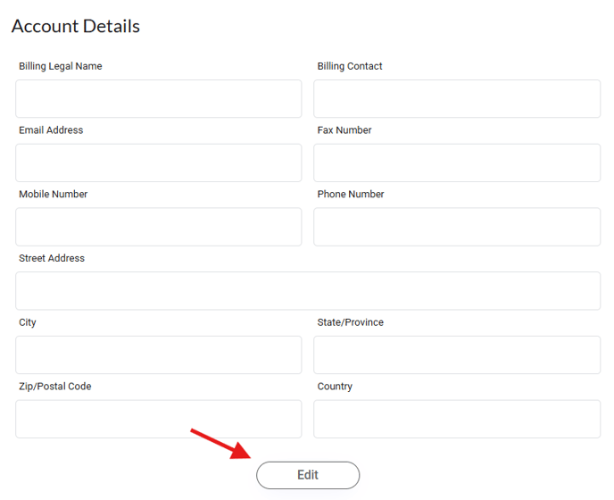This screenshot has width=614, height=500.
Task: Click the Zip/Postal Code text field
Action: click(159, 419)
